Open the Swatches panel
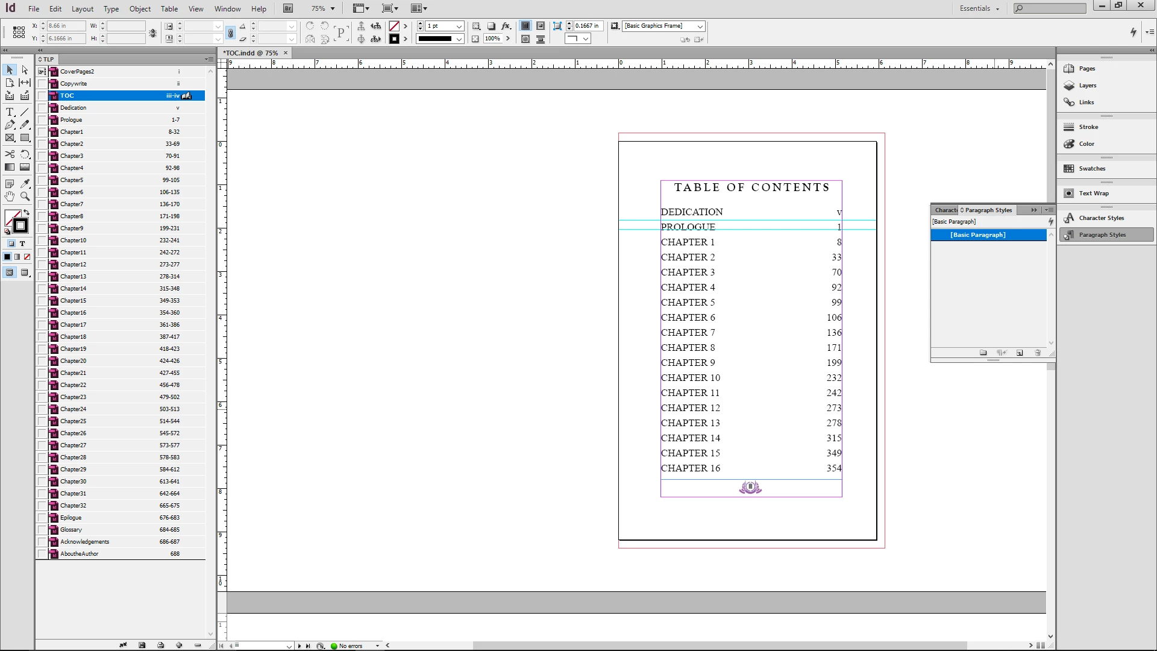 click(1091, 169)
